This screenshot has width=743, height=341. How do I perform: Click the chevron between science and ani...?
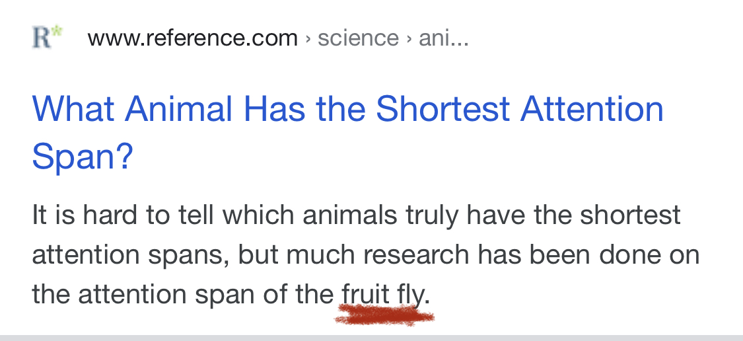[x=409, y=39]
